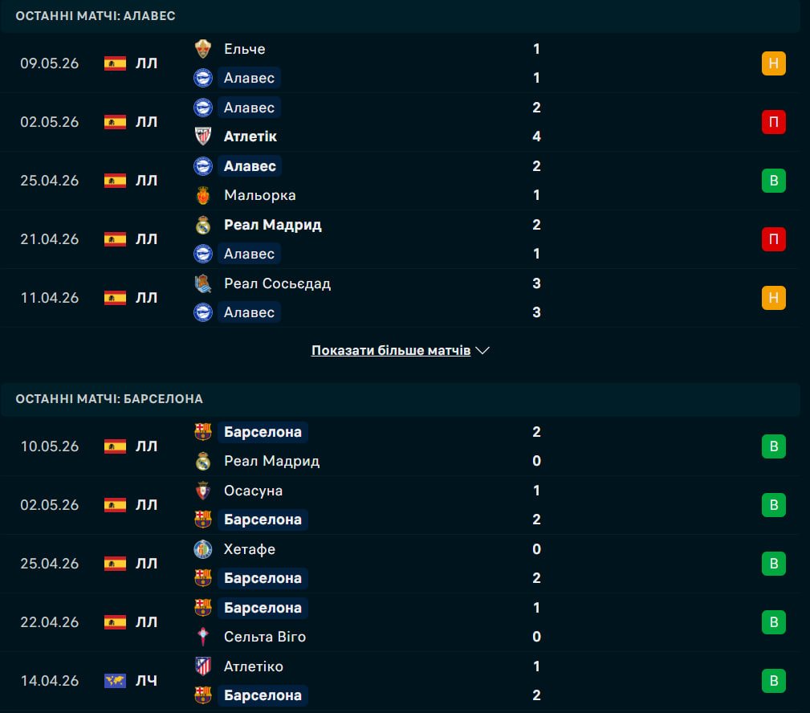Click the orange 'Н' draw badge for Ельче match
The image size is (810, 713).
(773, 63)
